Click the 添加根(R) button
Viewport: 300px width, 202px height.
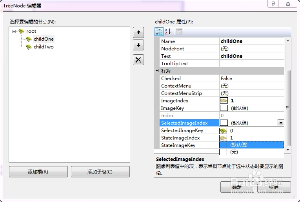point(38,172)
